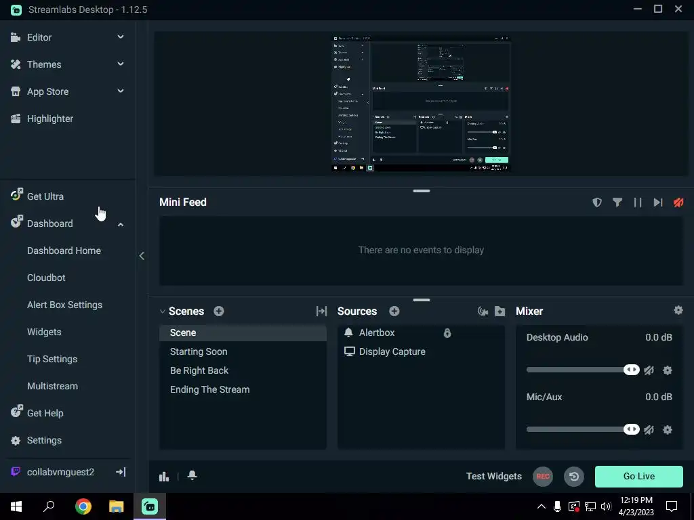Start recording with the REC button
The image size is (694, 520).
coord(543,476)
